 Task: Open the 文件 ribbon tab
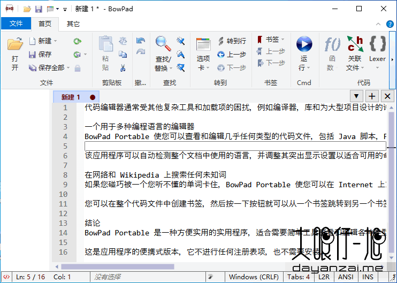[x=16, y=24]
